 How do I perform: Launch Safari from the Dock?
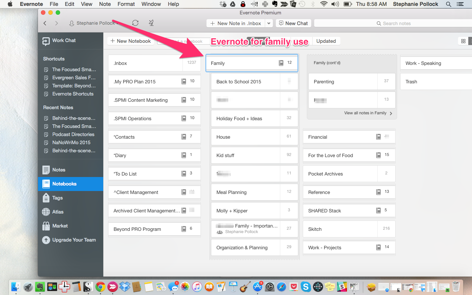(281, 287)
